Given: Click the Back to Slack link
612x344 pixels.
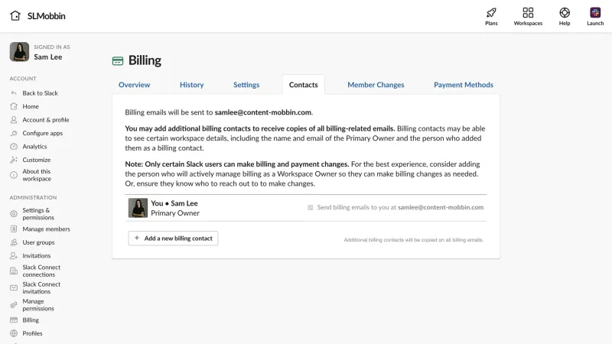Looking at the screenshot, I should click(x=41, y=92).
